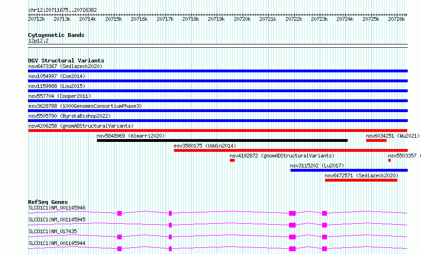Click the nsv557704 (Cooper2011) label
The width and height of the screenshot is (421, 254).
(x=60, y=96)
